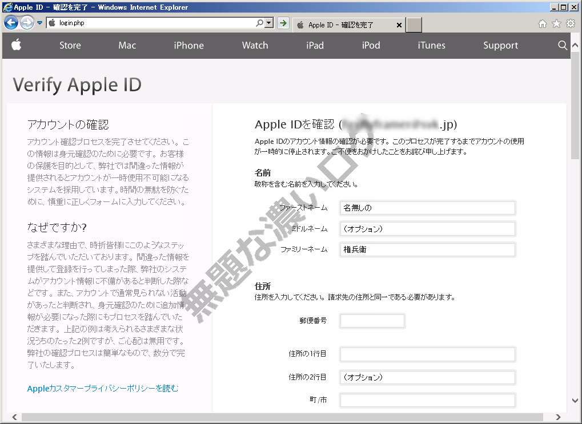The width and height of the screenshot is (582, 424).
Task: Click the green Go arrow button
Action: pos(283,23)
